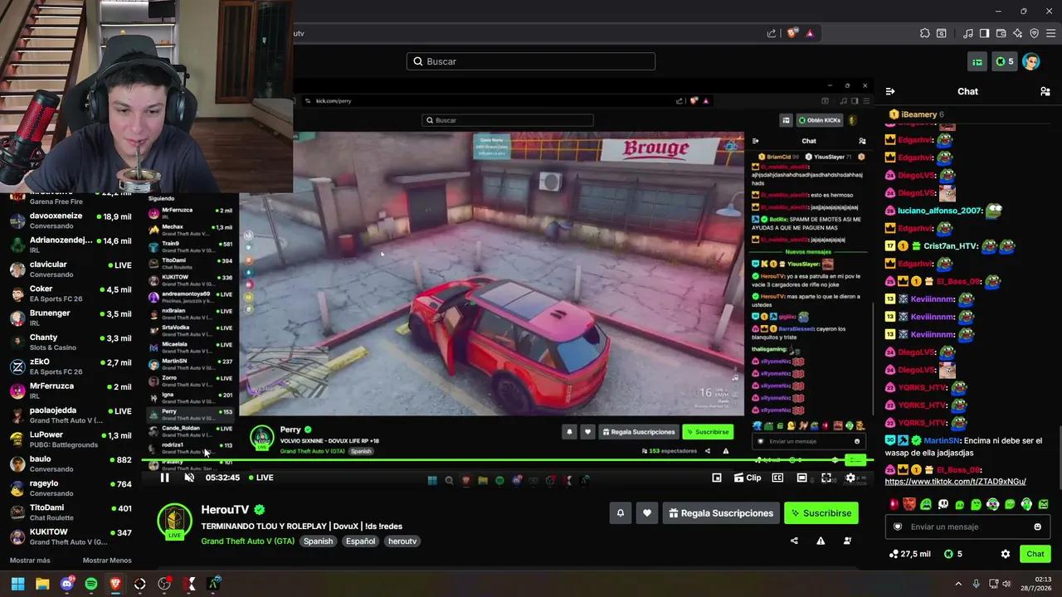Click the Brave Shields lion icon
The height and width of the screenshot is (597, 1062).
[x=792, y=33]
